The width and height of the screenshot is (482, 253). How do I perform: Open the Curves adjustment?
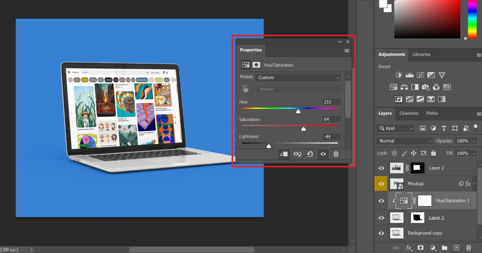click(420, 75)
